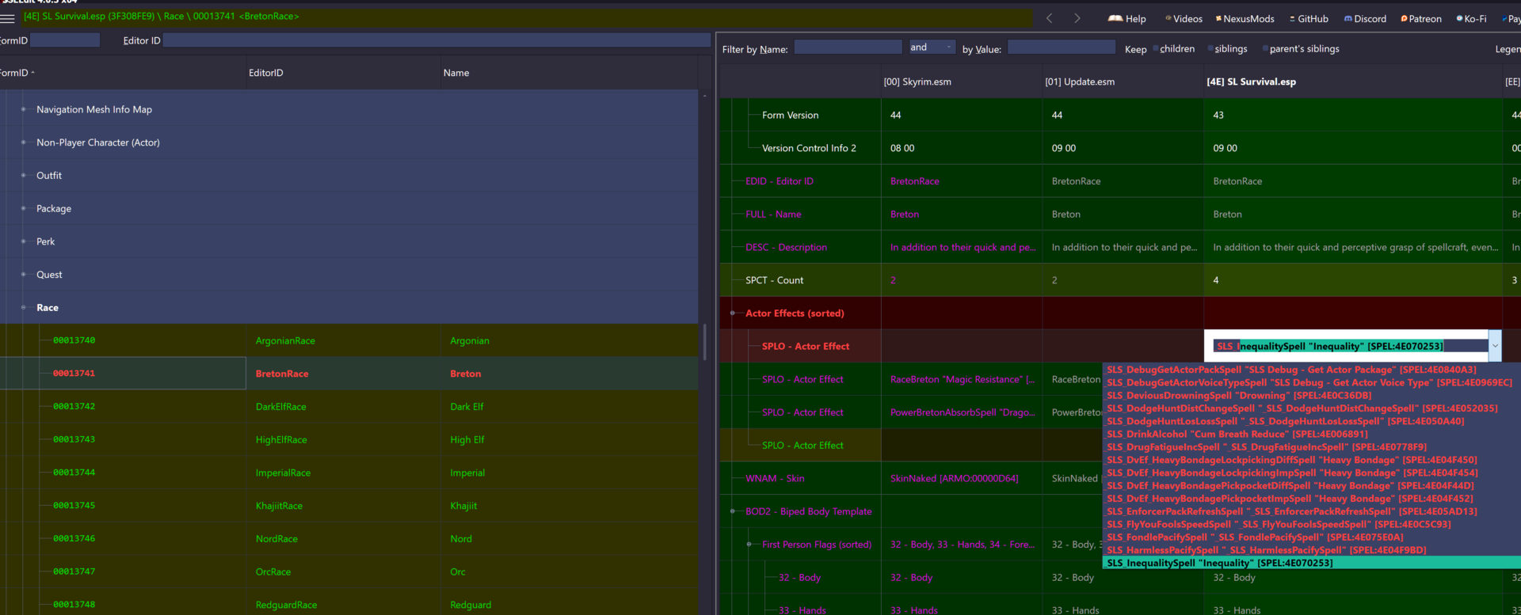
Task: Focus the FormID search field
Action: pyautogui.click(x=65, y=40)
